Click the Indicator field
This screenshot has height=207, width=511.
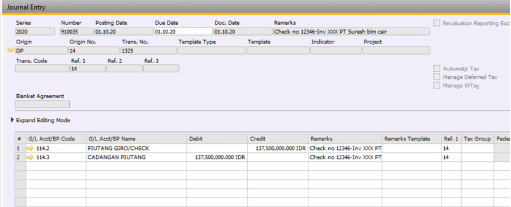click(x=336, y=50)
